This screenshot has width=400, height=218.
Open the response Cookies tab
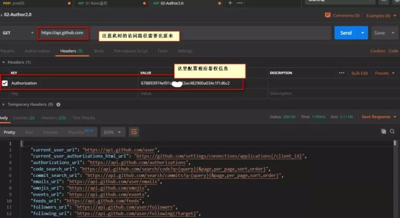24,118
